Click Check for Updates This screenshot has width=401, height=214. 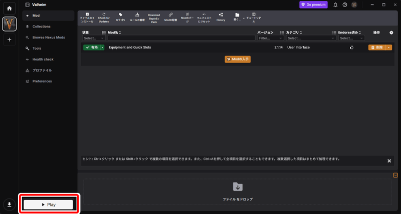click(x=104, y=18)
